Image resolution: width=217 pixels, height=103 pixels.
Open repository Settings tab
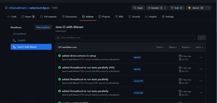pos(168,17)
